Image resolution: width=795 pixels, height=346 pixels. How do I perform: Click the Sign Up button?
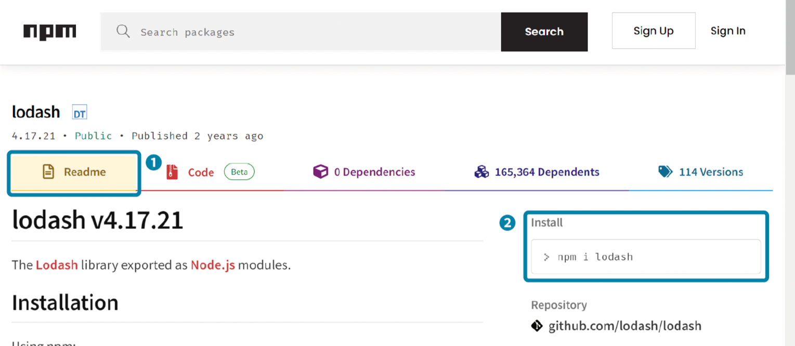653,31
